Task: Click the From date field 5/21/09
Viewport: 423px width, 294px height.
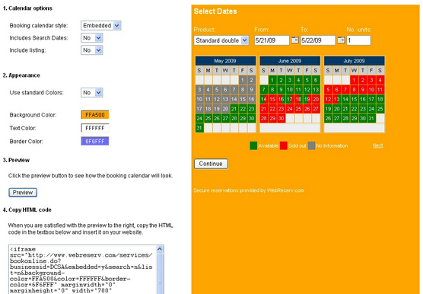Action: tap(272, 40)
